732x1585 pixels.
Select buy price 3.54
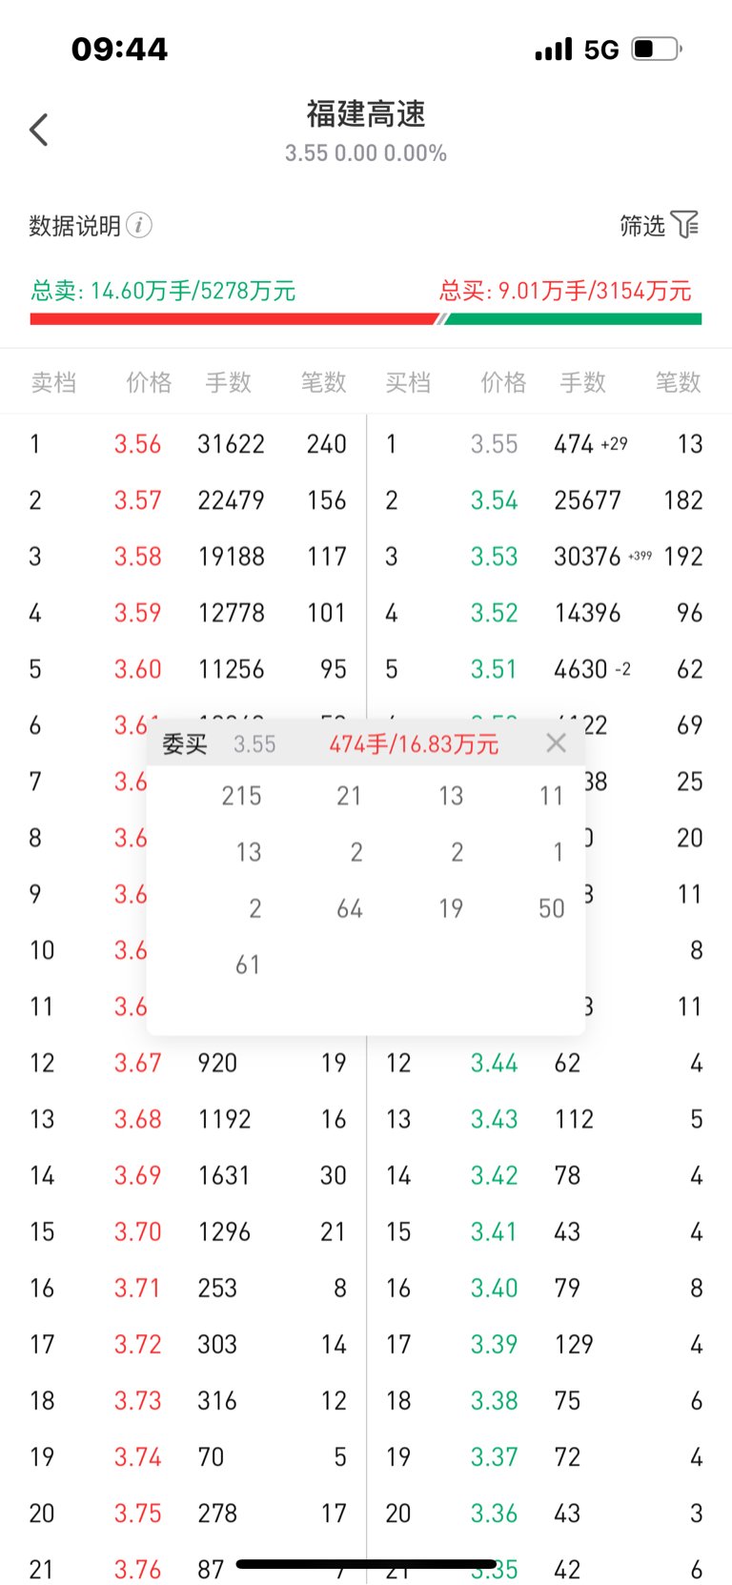coord(495,500)
